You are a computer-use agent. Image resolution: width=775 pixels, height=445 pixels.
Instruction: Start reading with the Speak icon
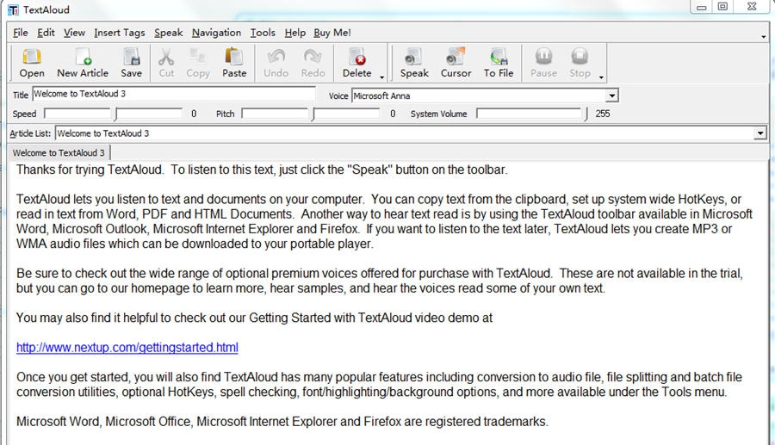[414, 63]
